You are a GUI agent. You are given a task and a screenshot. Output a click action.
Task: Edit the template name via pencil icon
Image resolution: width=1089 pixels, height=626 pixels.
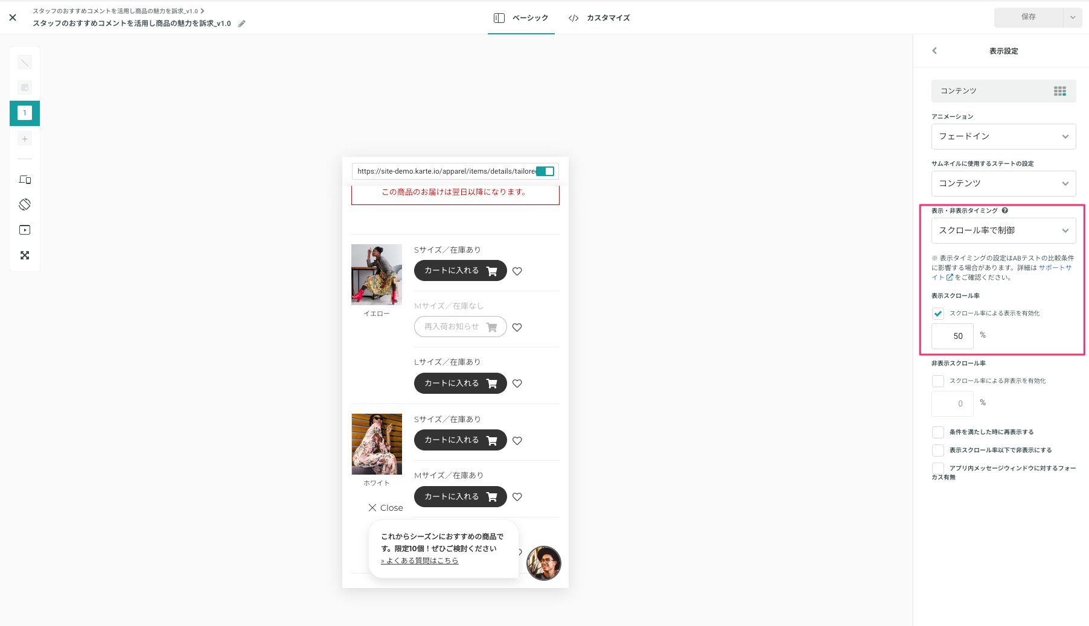click(x=242, y=24)
